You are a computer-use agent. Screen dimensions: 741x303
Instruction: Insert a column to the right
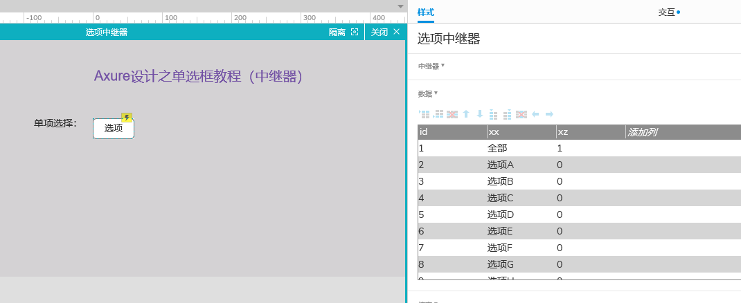(508, 114)
